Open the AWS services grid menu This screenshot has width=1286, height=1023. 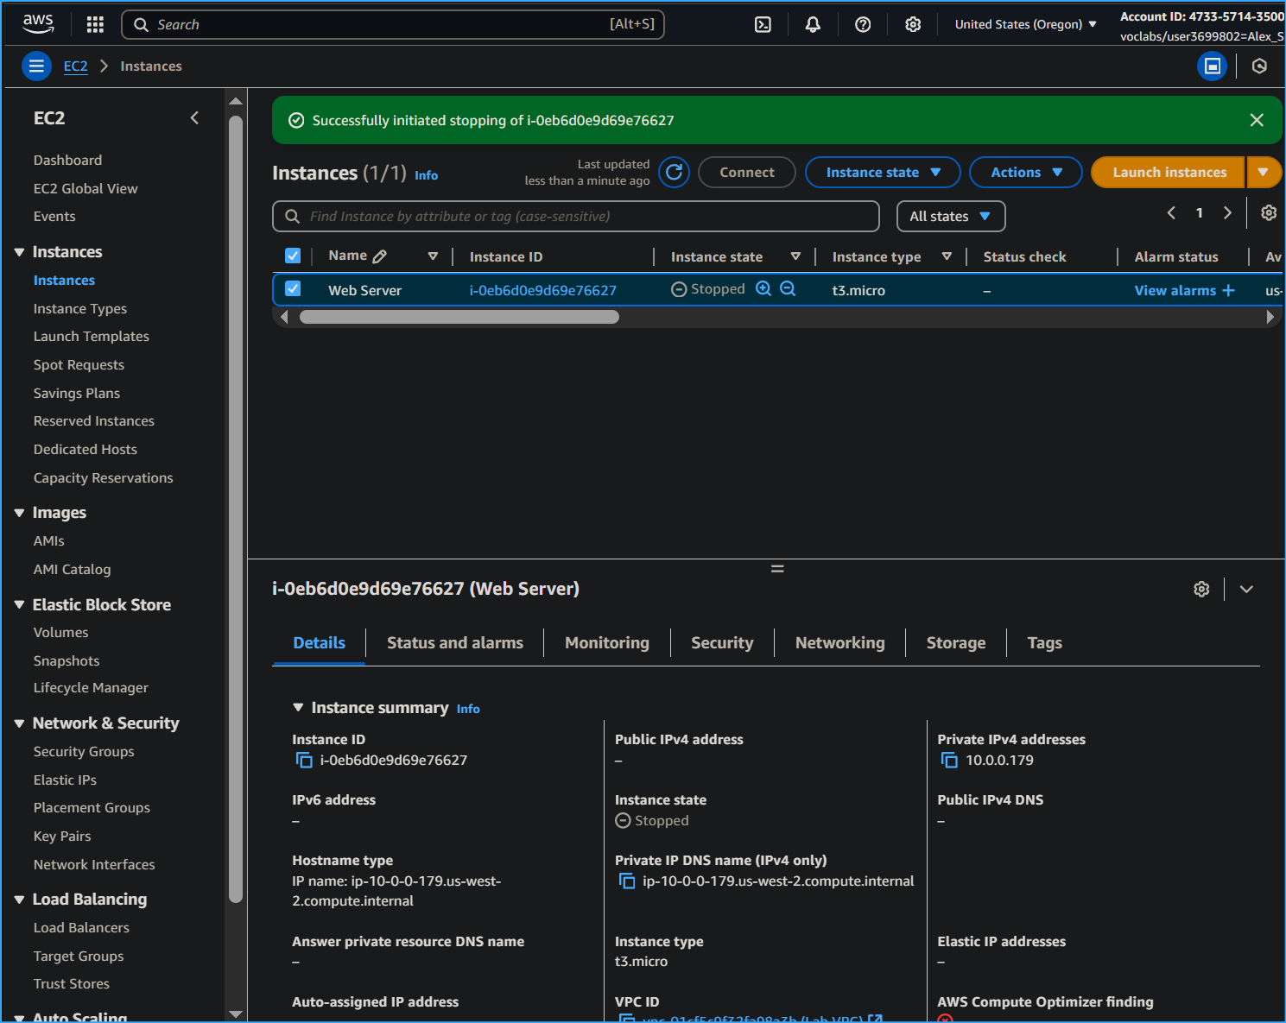pos(95,24)
